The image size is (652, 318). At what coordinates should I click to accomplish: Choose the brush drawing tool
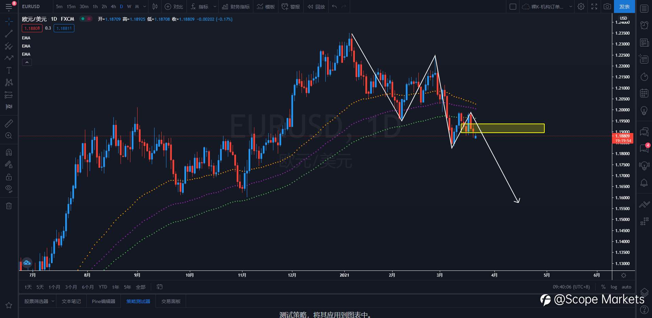[9, 58]
